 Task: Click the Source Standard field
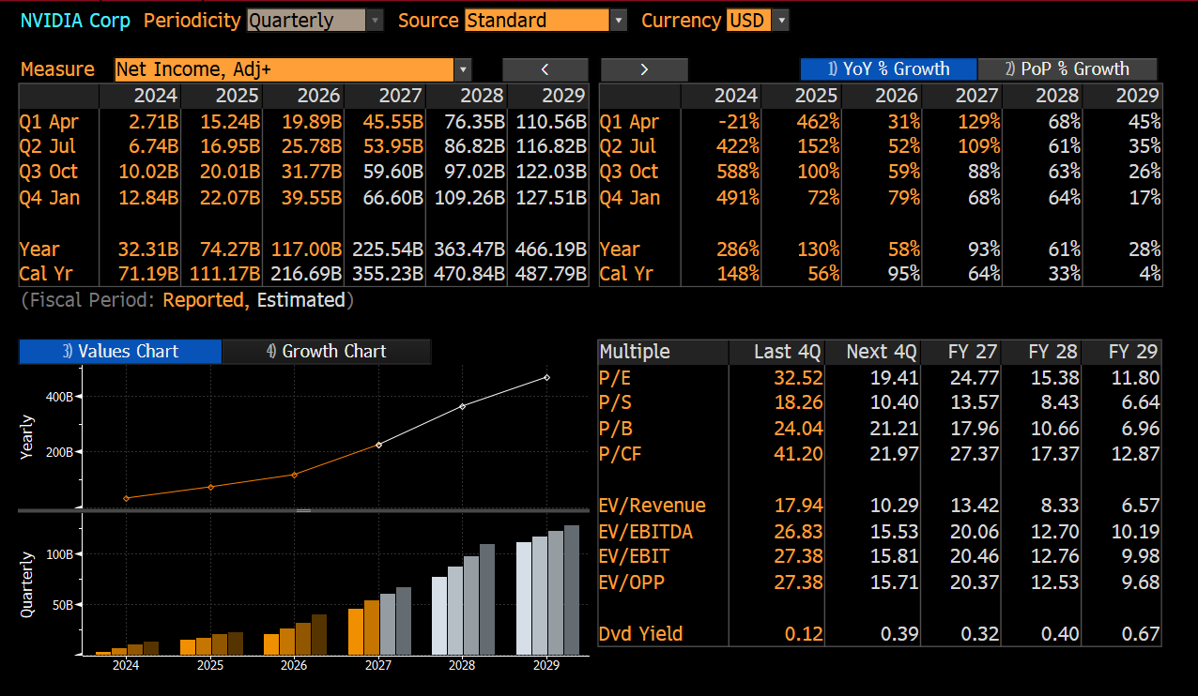537,20
